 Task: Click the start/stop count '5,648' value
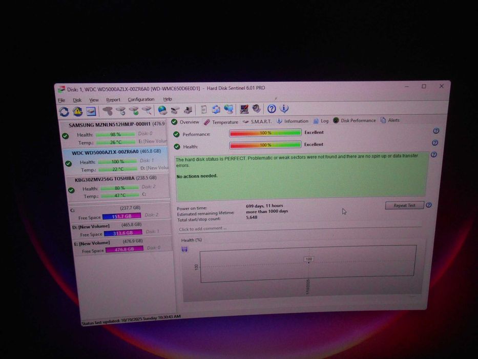click(x=252, y=217)
